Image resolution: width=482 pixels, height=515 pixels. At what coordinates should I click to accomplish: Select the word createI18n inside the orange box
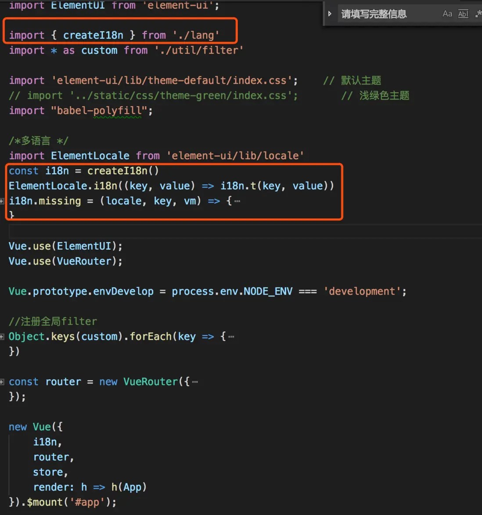[x=93, y=35]
